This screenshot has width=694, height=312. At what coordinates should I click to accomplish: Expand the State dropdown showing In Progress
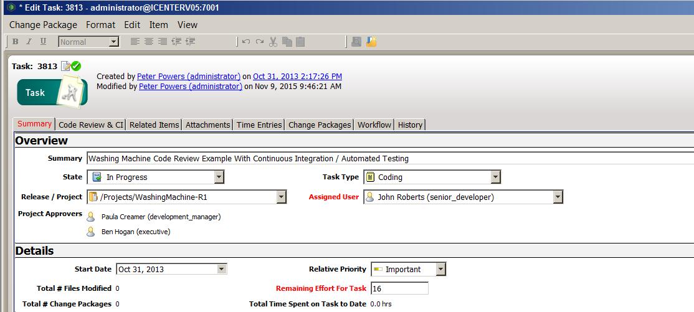tap(219, 177)
